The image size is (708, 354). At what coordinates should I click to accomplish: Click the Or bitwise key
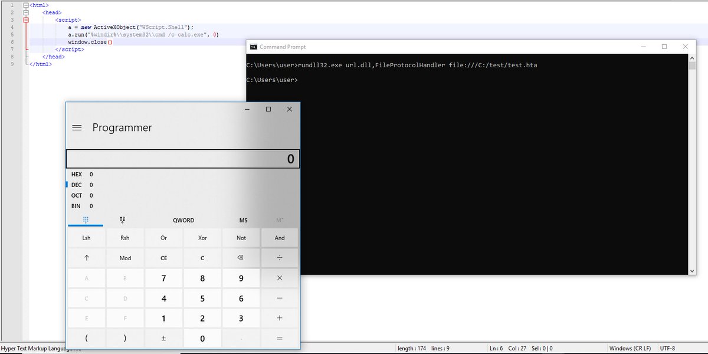[x=163, y=238]
